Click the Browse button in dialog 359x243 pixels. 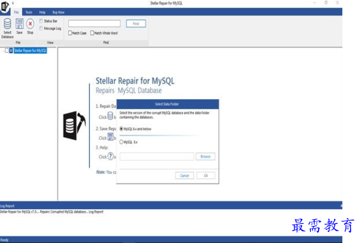[x=206, y=156]
